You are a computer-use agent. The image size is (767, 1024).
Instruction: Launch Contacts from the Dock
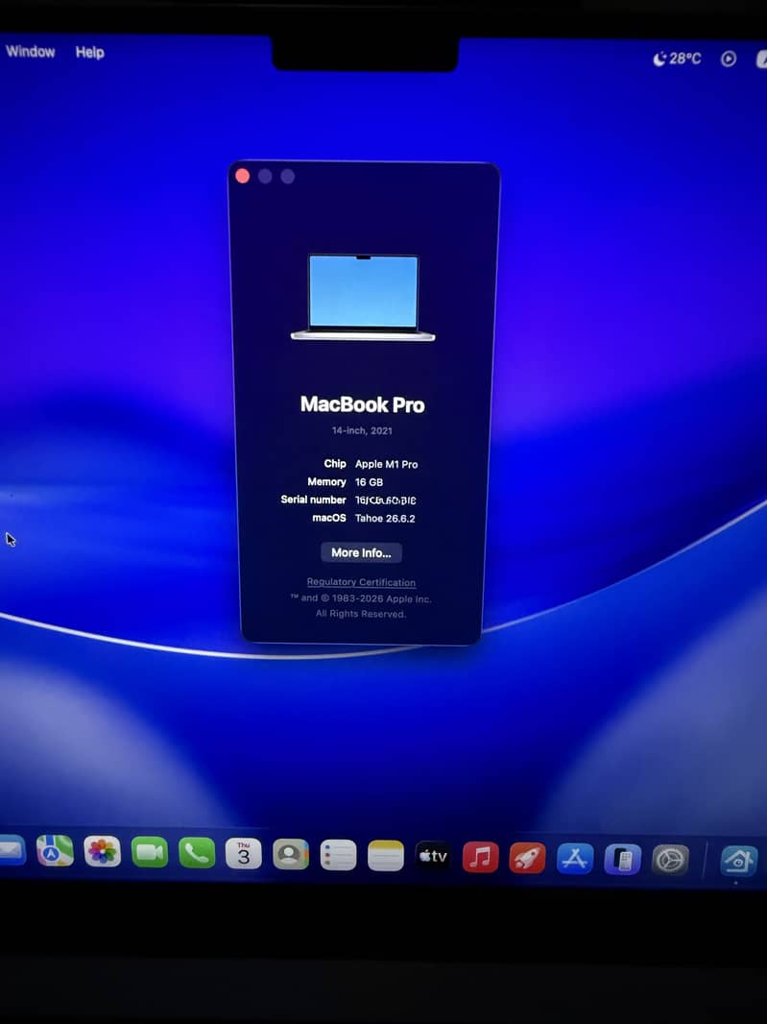pos(291,854)
